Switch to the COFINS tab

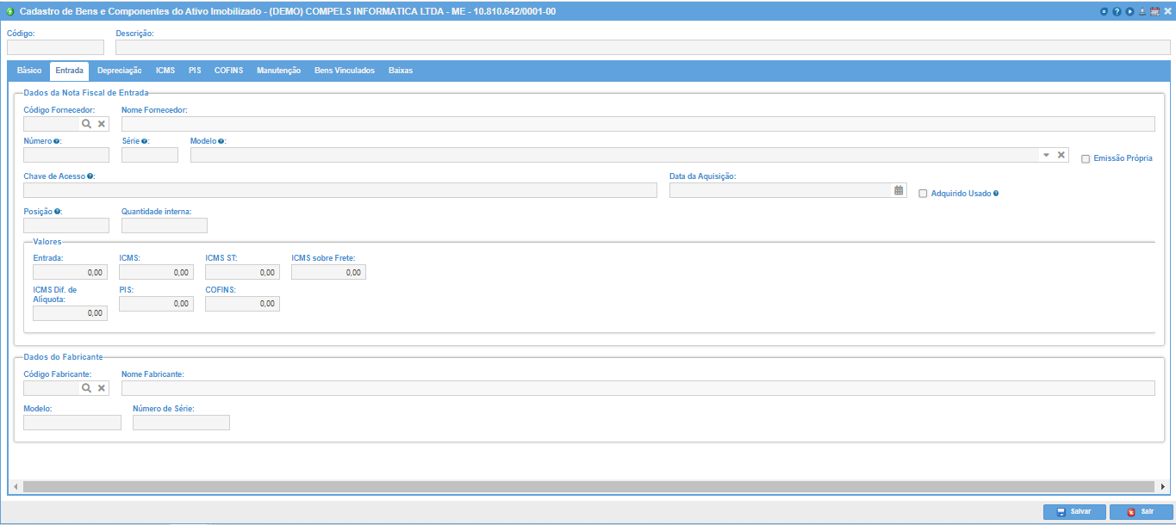coord(229,71)
